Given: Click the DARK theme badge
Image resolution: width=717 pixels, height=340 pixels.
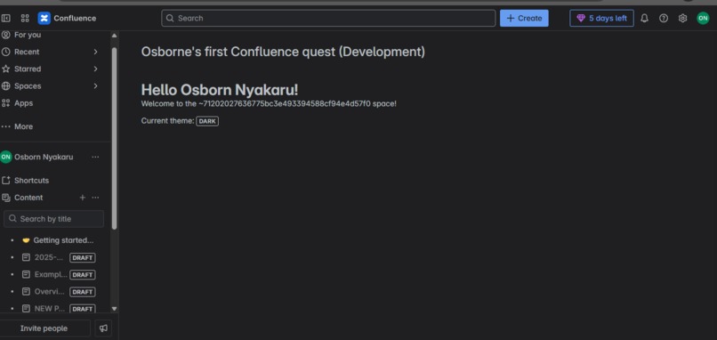Looking at the screenshot, I should click(x=207, y=121).
